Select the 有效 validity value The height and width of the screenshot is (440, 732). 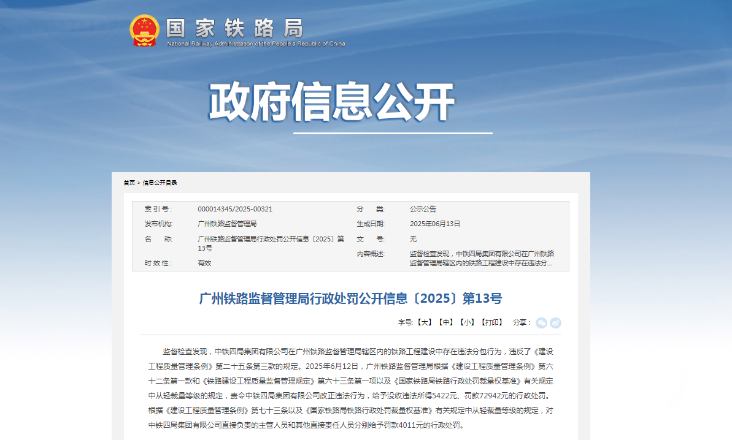click(204, 263)
